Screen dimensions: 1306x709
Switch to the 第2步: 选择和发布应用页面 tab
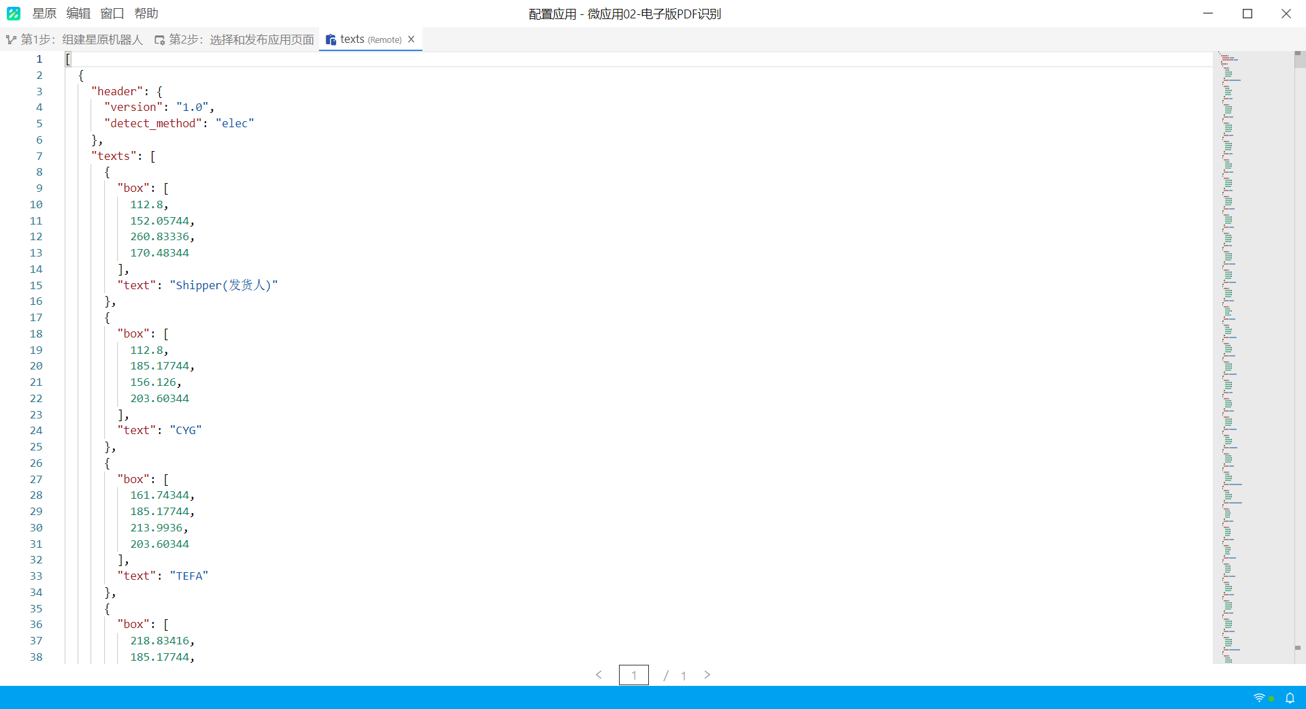pyautogui.click(x=235, y=39)
